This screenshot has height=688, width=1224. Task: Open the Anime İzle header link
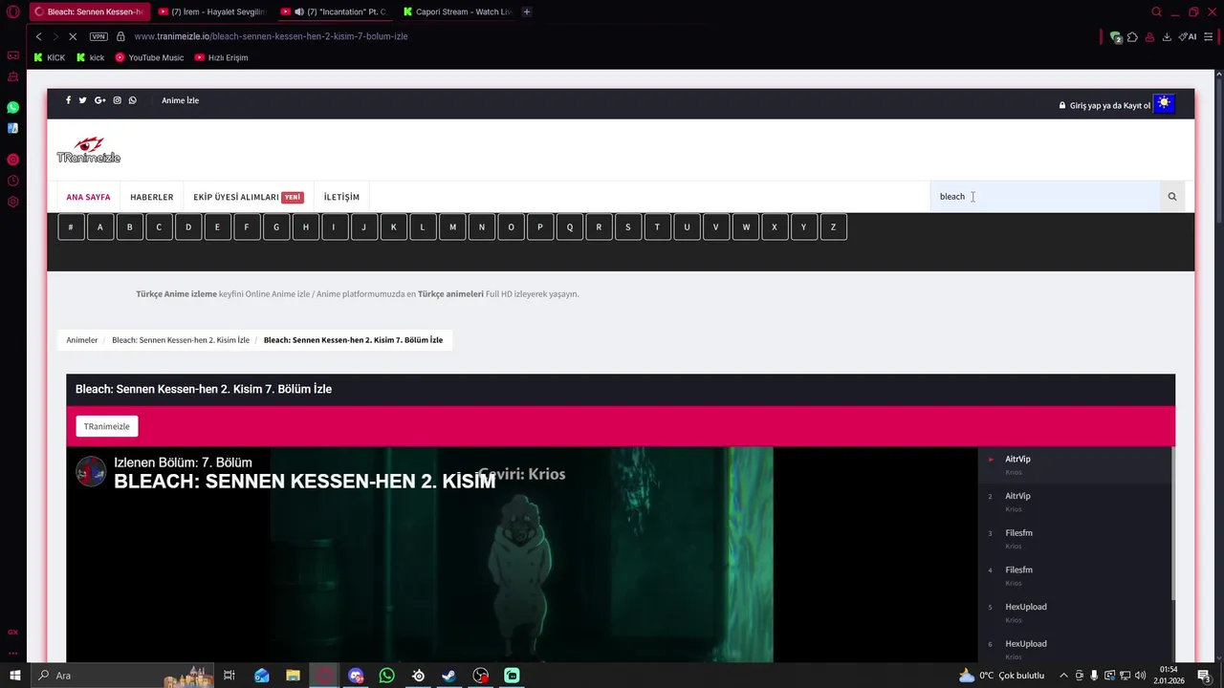[x=180, y=100]
